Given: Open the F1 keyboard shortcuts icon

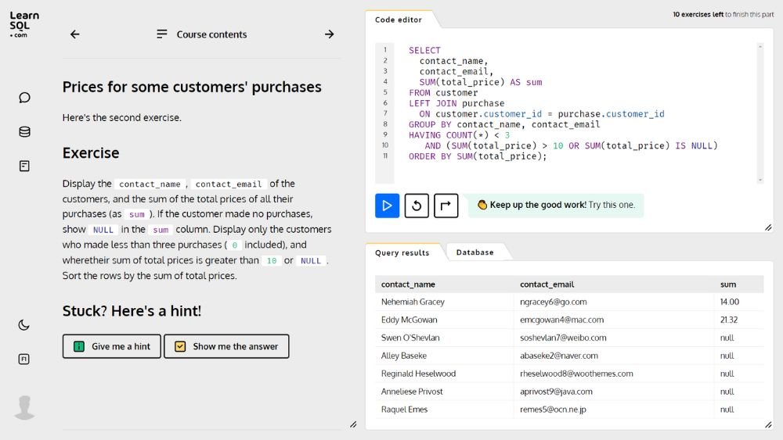Looking at the screenshot, I should click(x=24, y=360).
